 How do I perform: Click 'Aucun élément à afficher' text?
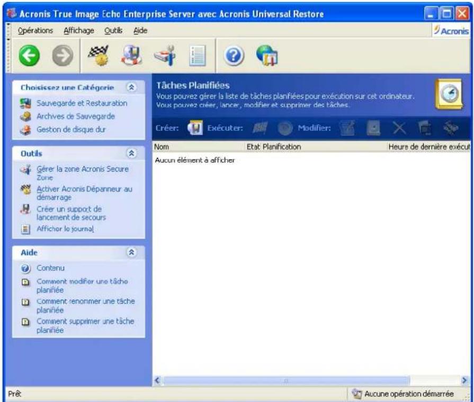pos(195,160)
